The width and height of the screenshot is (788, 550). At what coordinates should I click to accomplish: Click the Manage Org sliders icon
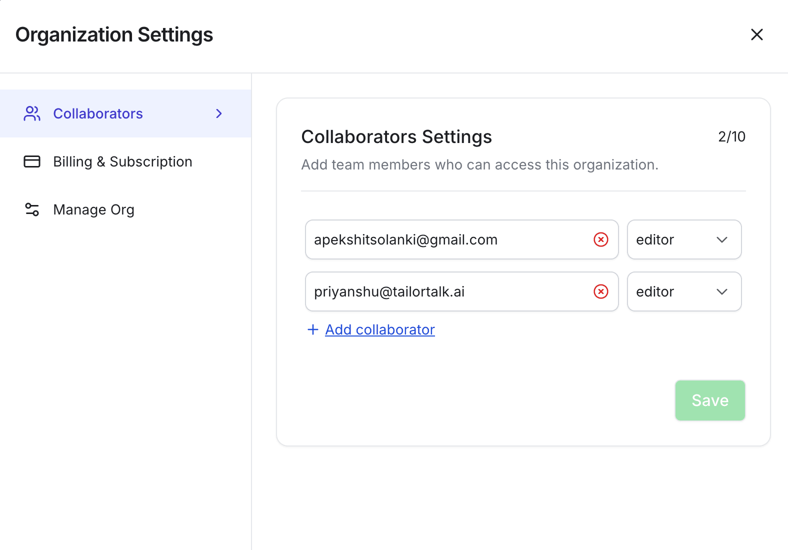coord(32,209)
